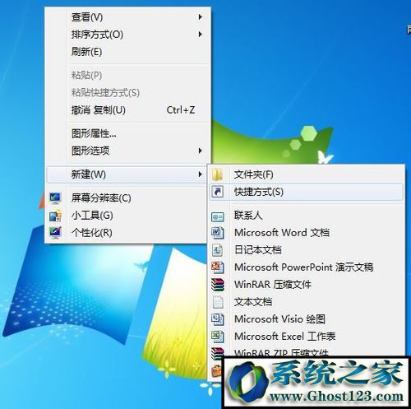Image resolution: width=411 pixels, height=409 pixels.
Task: Click the WinRAR books icon beside 压缩文件
Action: tap(218, 285)
